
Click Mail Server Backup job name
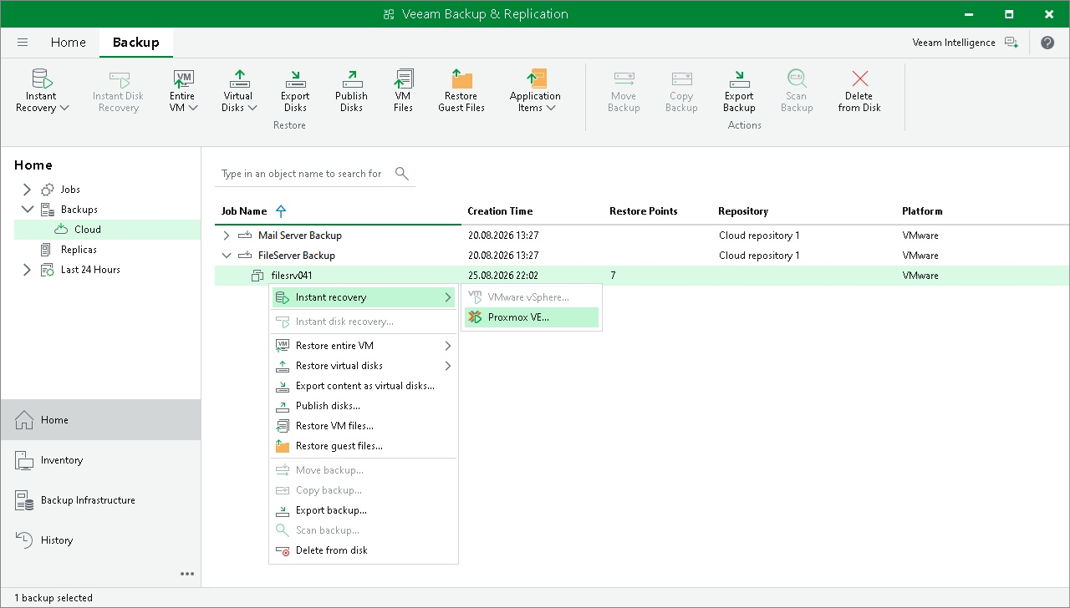pyautogui.click(x=300, y=236)
